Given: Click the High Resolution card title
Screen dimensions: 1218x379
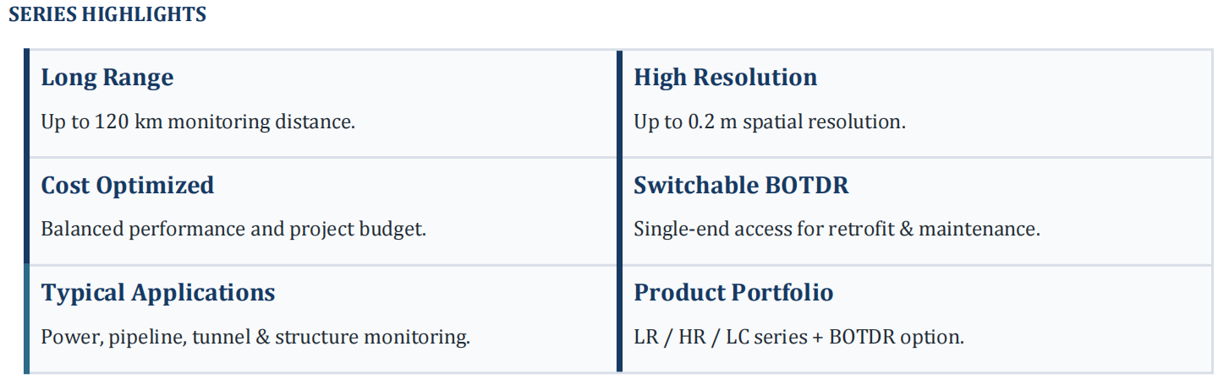Looking at the screenshot, I should 725,78.
